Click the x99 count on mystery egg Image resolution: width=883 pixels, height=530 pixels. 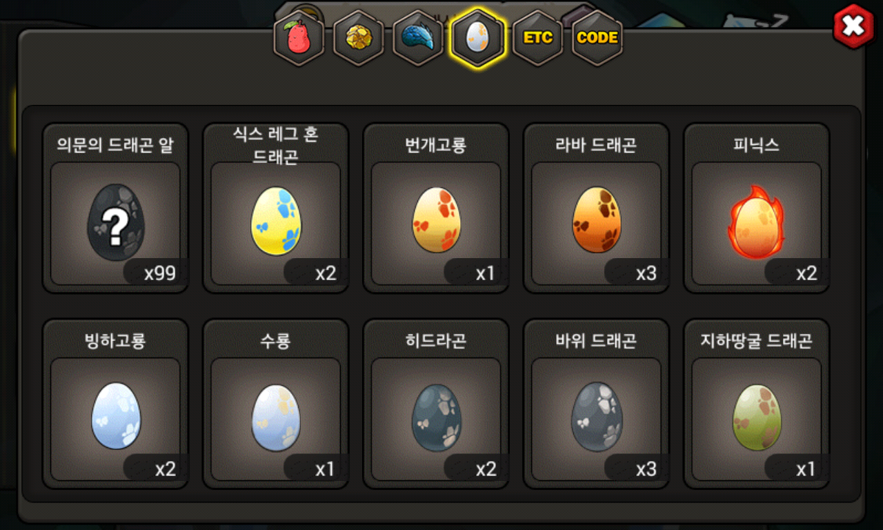pos(160,273)
